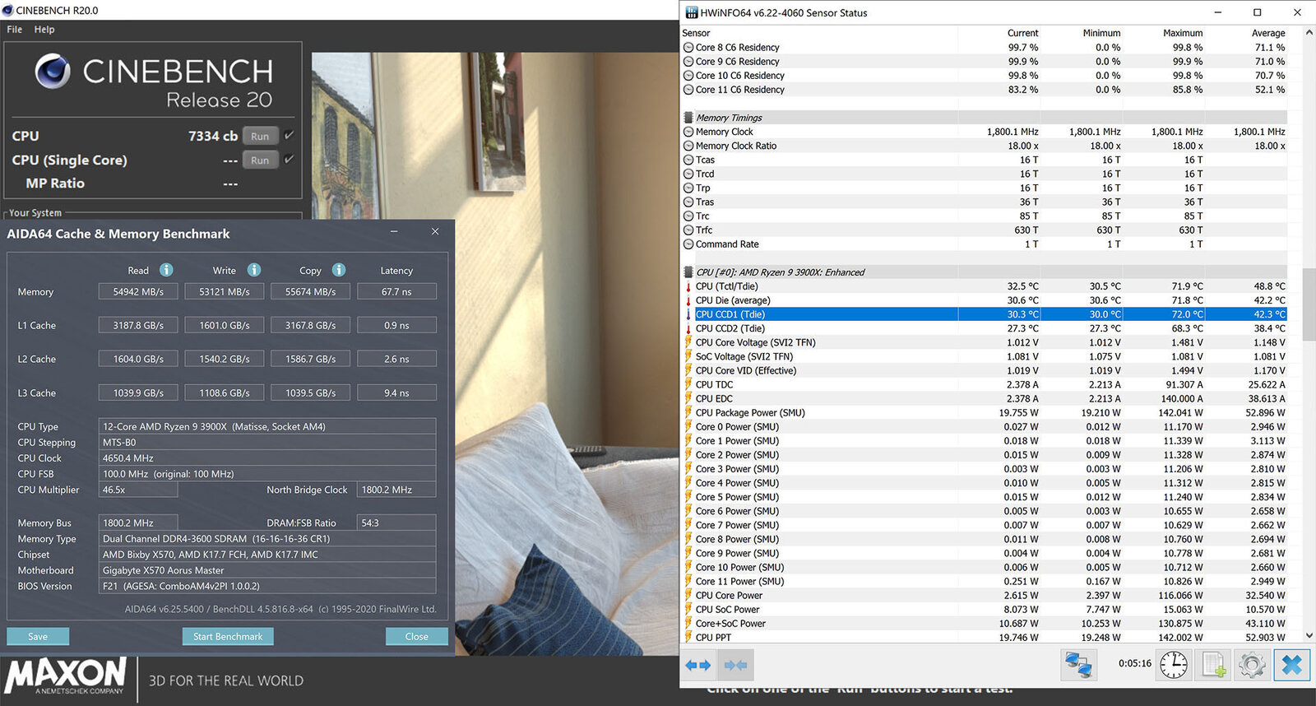Reset the HWiNFO elapsed time clock

click(1174, 665)
